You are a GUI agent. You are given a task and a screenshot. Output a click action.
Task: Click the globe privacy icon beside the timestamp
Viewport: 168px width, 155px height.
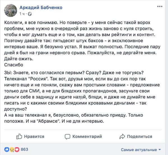click(30, 13)
